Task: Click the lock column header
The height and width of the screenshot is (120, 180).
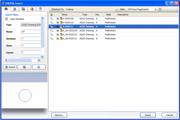Action: tap(52, 15)
